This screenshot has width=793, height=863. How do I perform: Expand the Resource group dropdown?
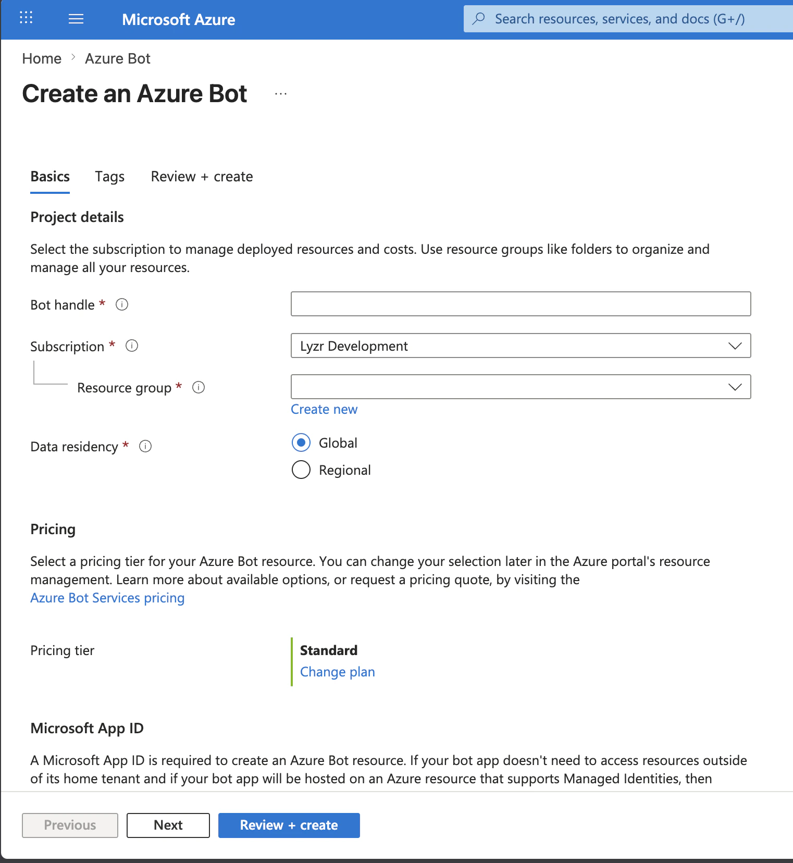click(x=735, y=387)
